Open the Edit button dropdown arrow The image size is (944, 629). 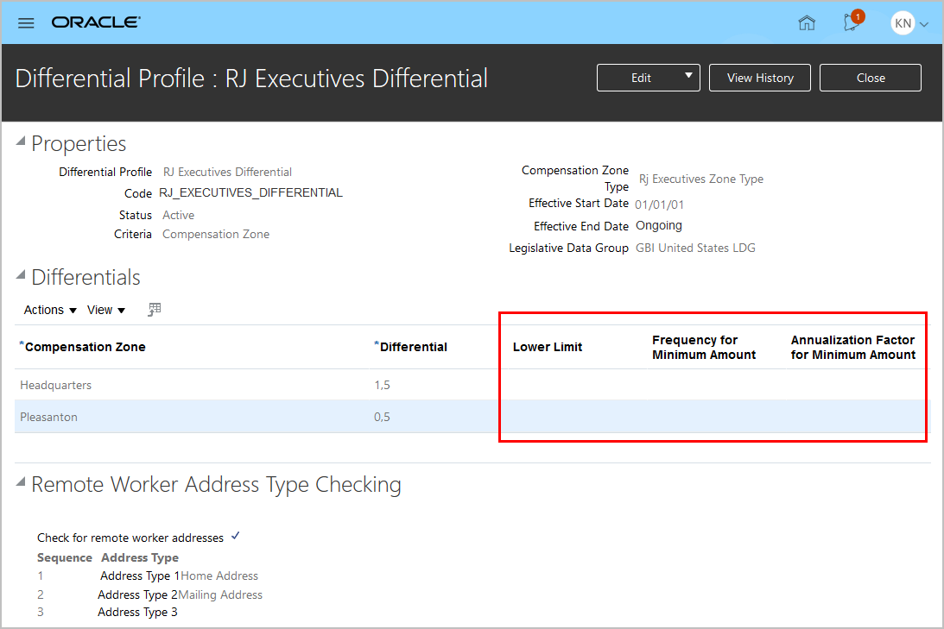pyautogui.click(x=688, y=77)
